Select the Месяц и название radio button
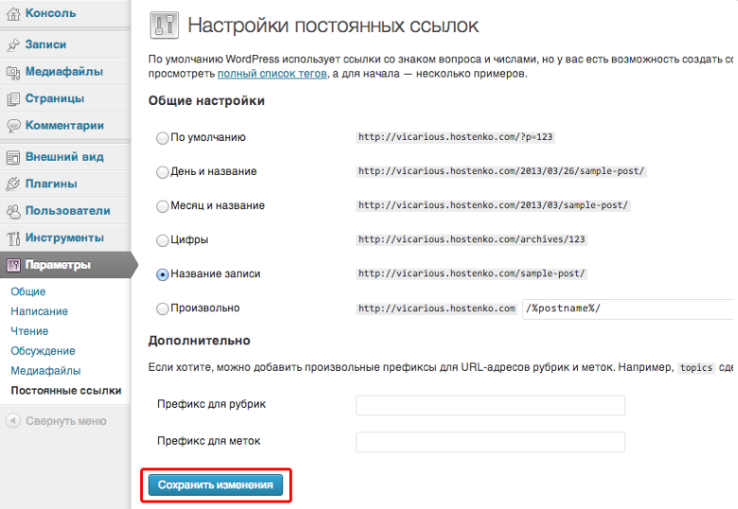738x509 pixels. click(162, 206)
